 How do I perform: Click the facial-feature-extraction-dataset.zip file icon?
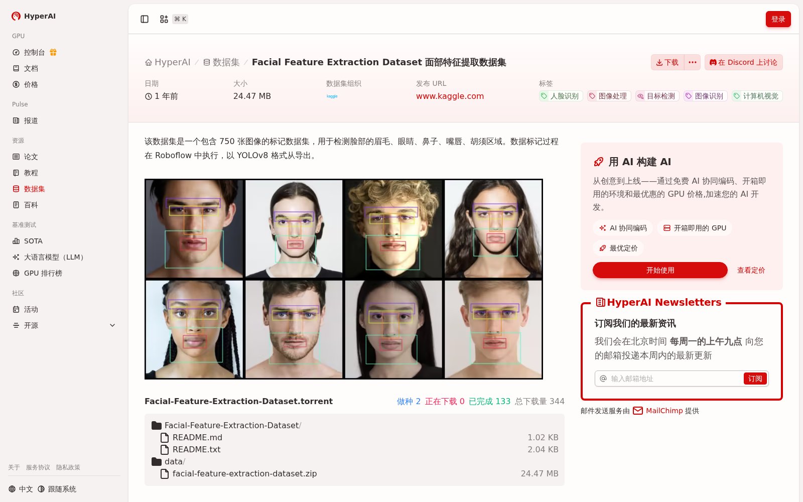[165, 473]
